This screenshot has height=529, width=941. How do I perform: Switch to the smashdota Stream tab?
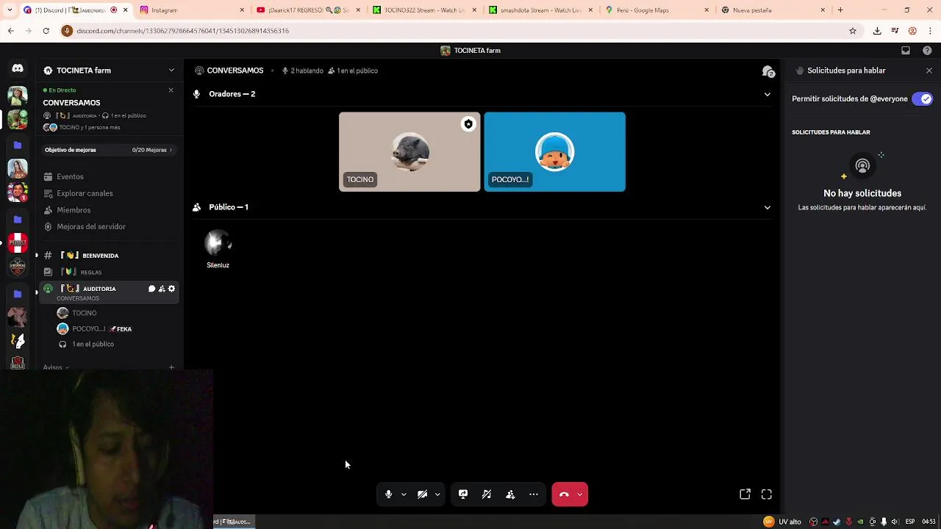[x=541, y=10]
